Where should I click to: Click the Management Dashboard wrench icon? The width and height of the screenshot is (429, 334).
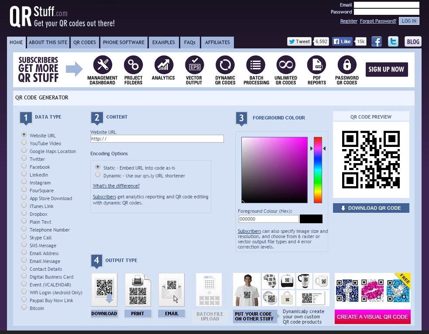pyautogui.click(x=103, y=65)
